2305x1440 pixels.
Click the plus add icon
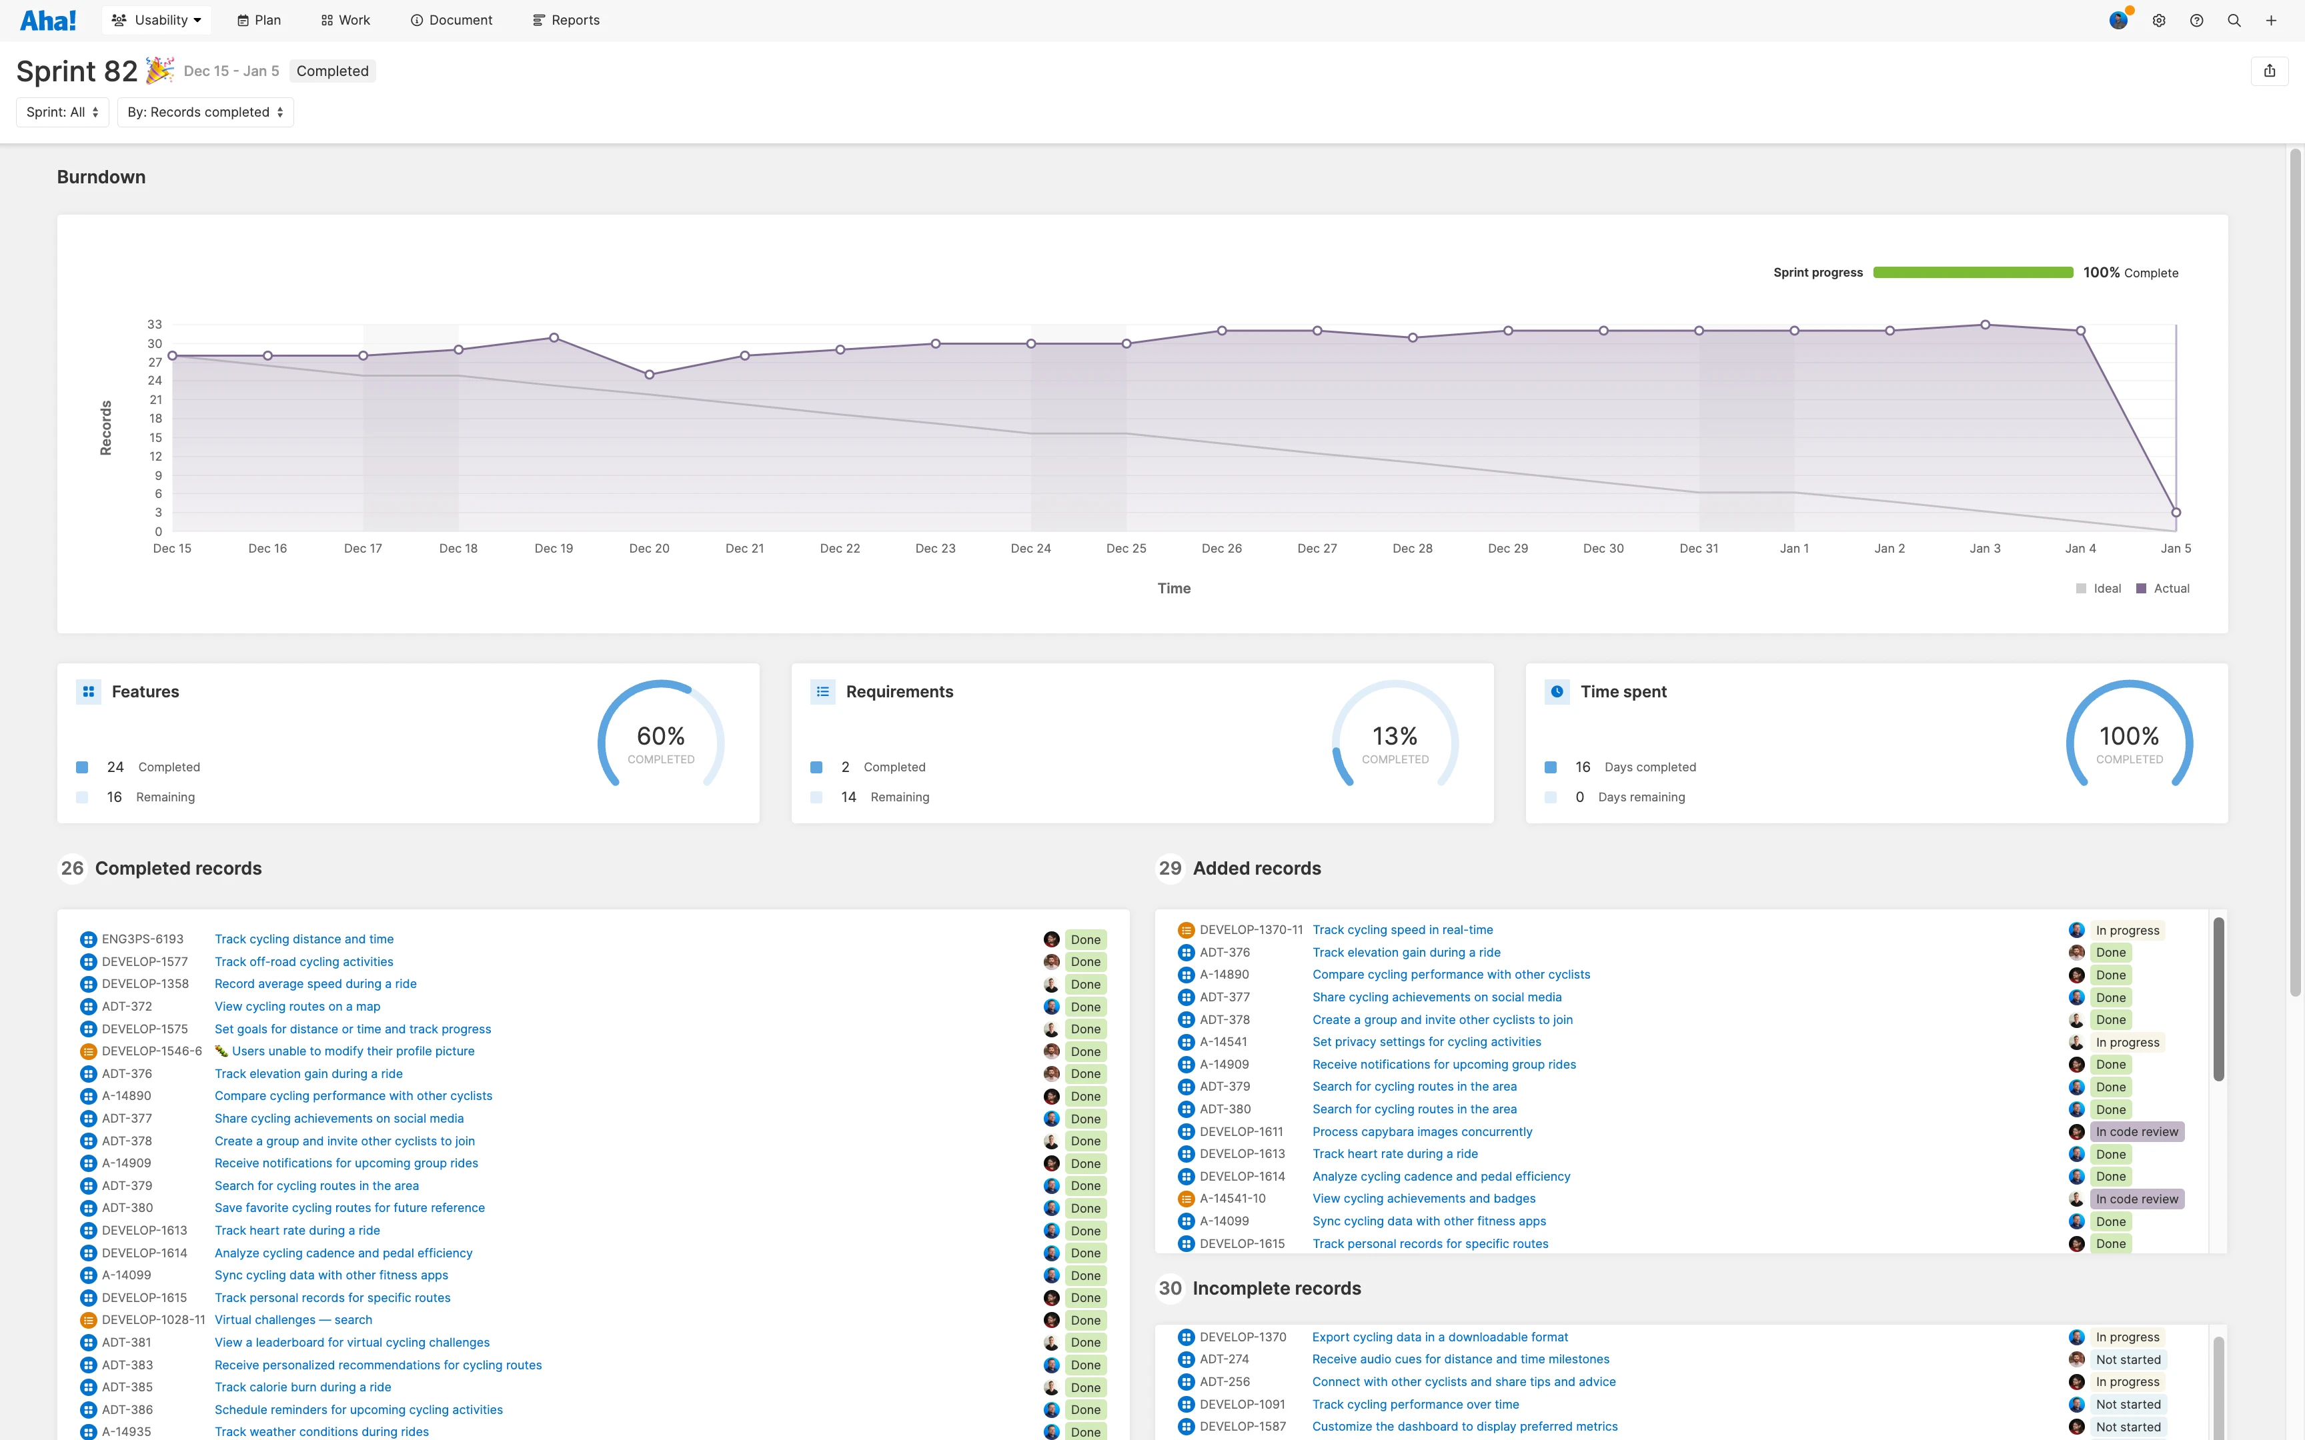2271,20
